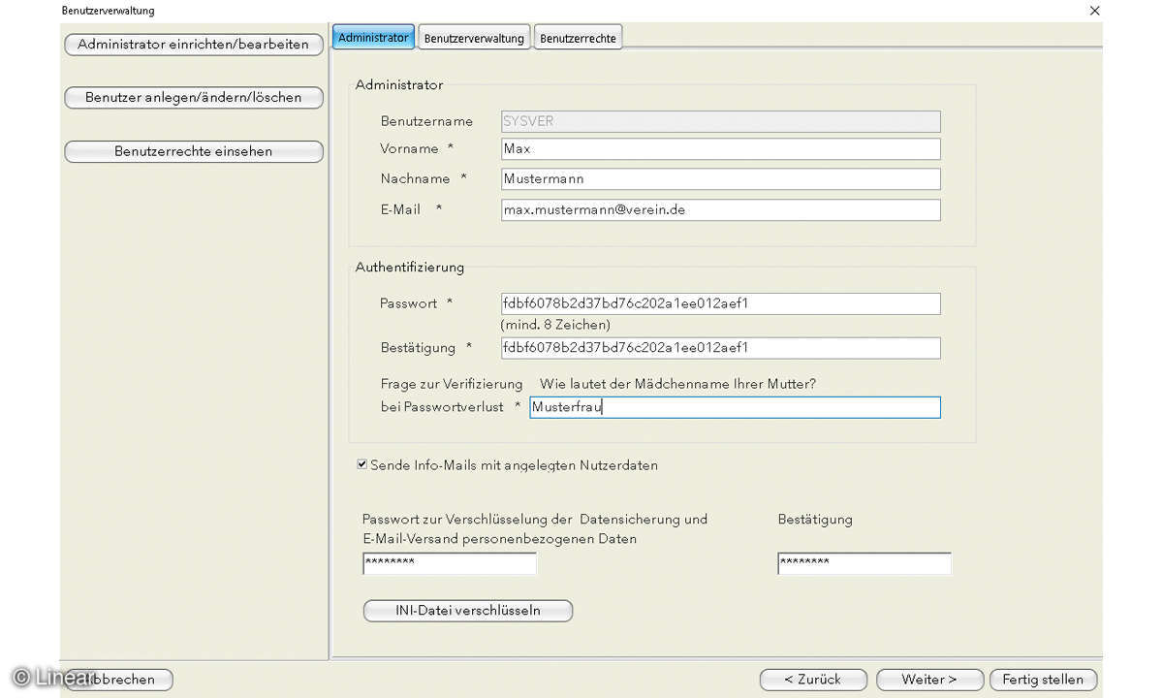
Task: Go back with the Zurück button
Action: (x=813, y=680)
